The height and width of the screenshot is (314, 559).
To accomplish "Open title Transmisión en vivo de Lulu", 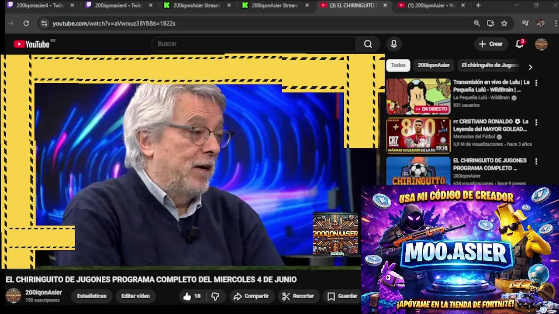I will click(491, 86).
